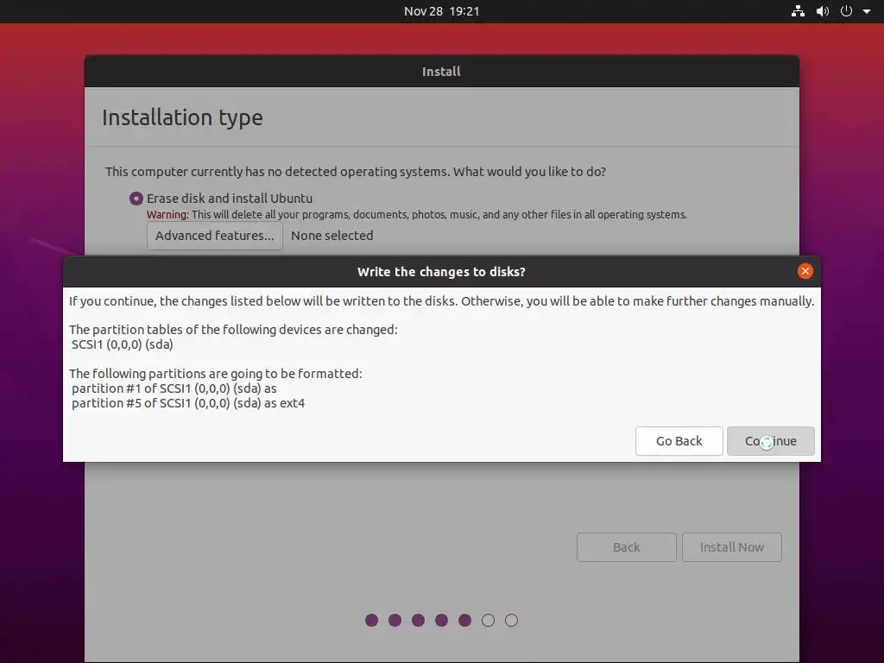This screenshot has height=663, width=884.
Task: Click the 'partition tables of the following devices' line
Action: click(233, 330)
